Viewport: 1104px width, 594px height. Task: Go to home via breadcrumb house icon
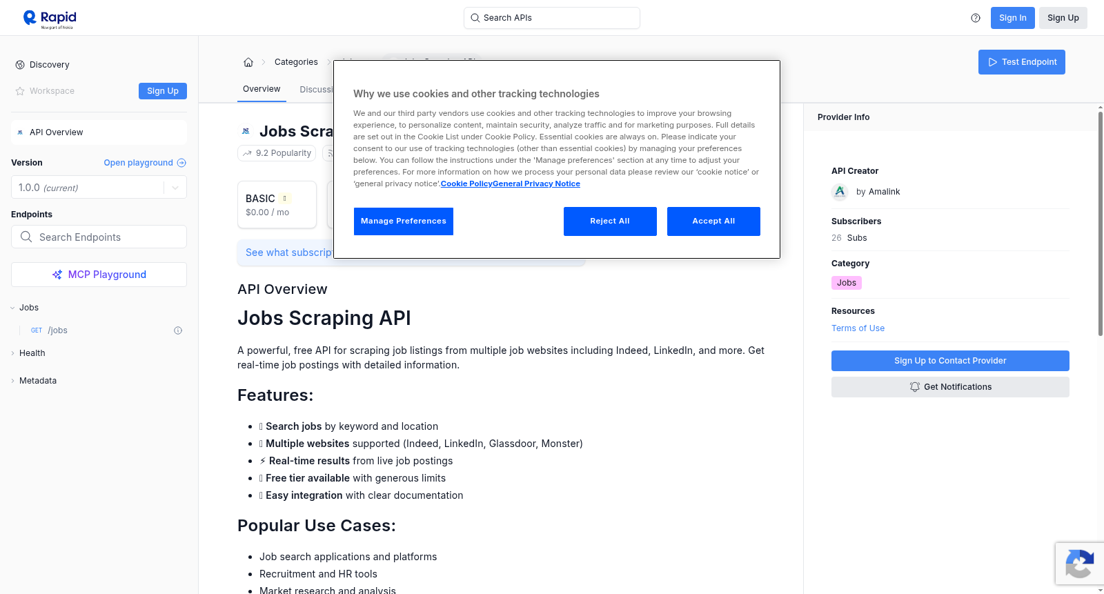pyautogui.click(x=248, y=62)
